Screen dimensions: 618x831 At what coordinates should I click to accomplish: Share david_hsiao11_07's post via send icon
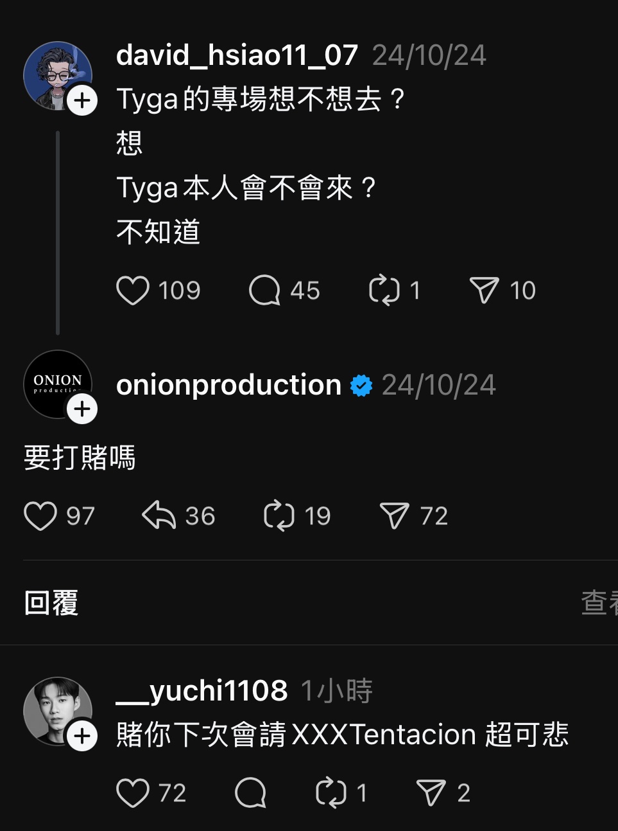tap(485, 290)
